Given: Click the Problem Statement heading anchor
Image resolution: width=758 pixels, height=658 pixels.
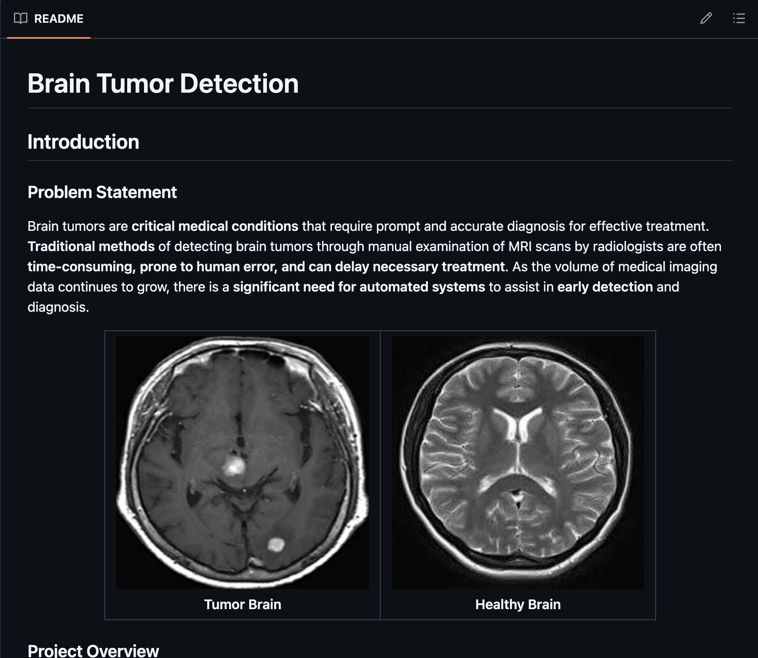Looking at the screenshot, I should click(x=102, y=192).
